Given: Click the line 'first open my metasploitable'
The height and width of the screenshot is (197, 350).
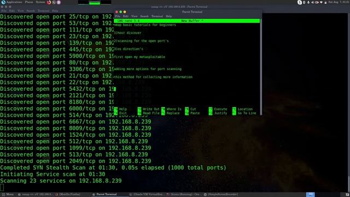Looking at the screenshot, I should coord(140,57).
